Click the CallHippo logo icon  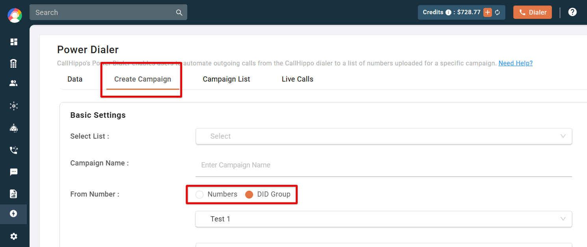pyautogui.click(x=15, y=15)
